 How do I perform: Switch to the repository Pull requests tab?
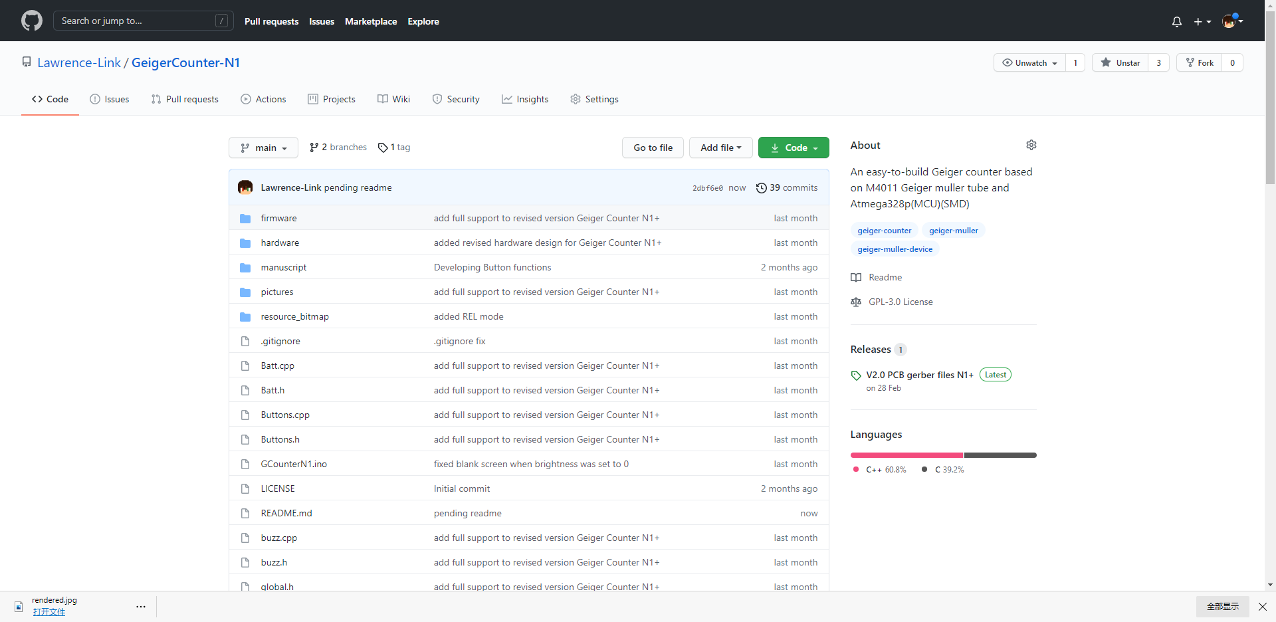[185, 99]
